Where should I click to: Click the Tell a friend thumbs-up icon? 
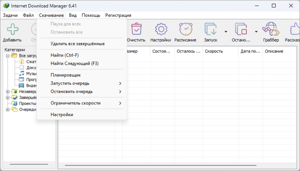[x=295, y=29]
